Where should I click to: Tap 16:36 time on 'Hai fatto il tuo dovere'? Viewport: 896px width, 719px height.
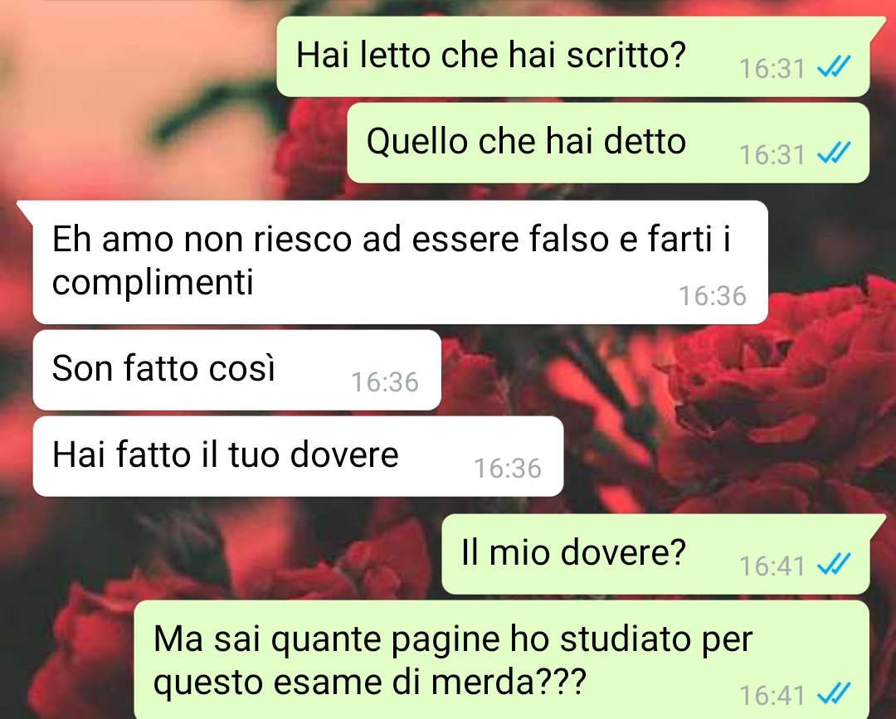click(x=508, y=469)
